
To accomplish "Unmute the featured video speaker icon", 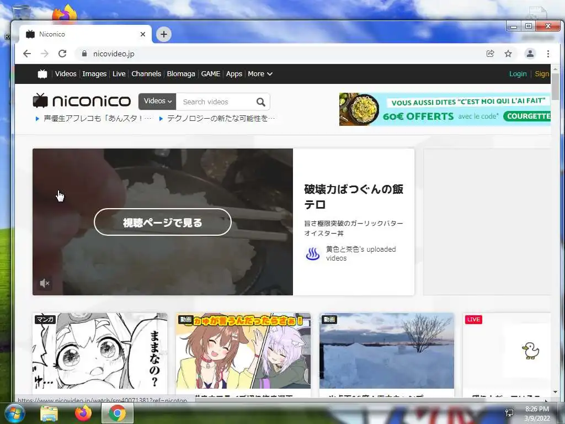I will click(45, 283).
